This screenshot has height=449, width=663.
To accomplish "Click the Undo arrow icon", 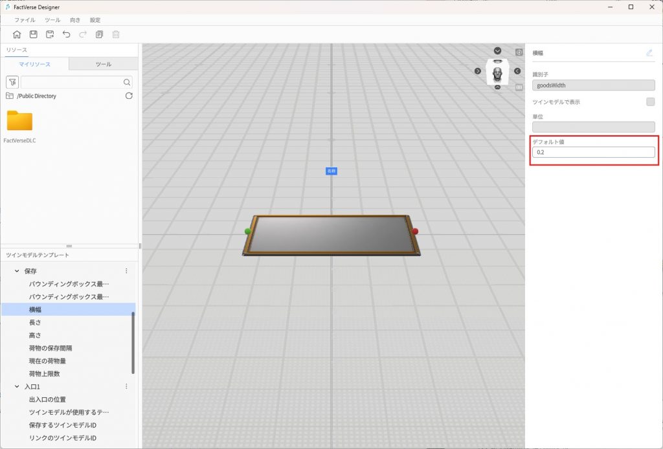I will coord(66,34).
